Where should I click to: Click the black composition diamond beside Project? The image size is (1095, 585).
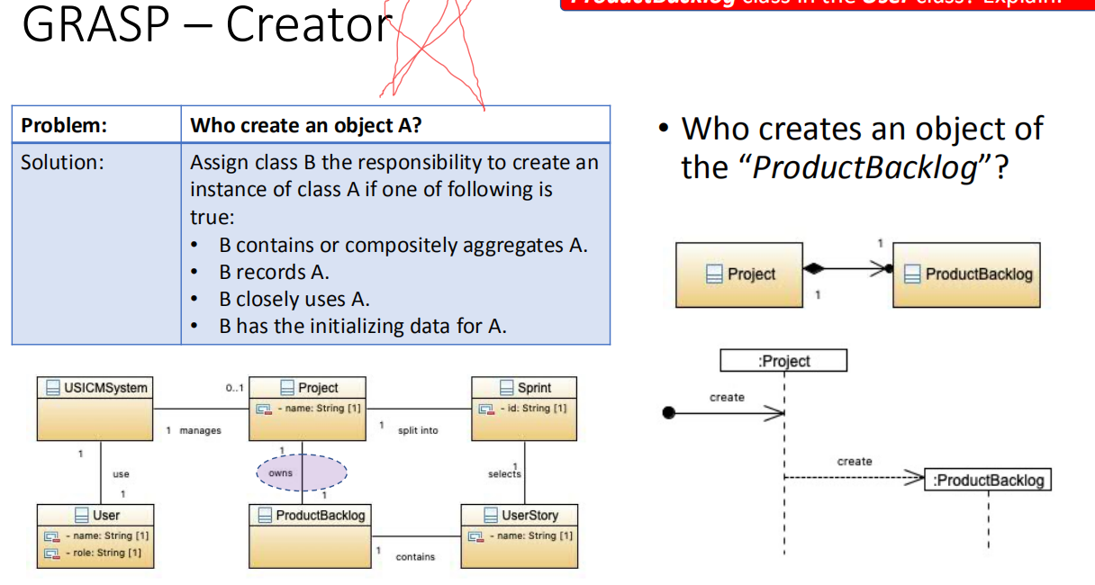click(814, 268)
